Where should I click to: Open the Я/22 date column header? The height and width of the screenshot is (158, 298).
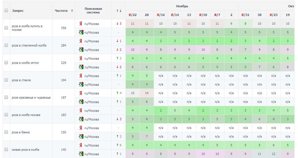coord(133,15)
